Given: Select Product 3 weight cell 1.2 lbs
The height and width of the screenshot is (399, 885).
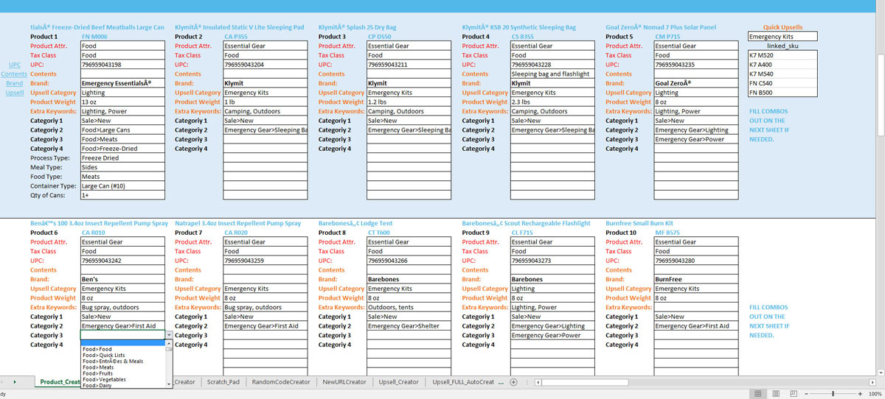Looking at the screenshot, I should [409, 102].
